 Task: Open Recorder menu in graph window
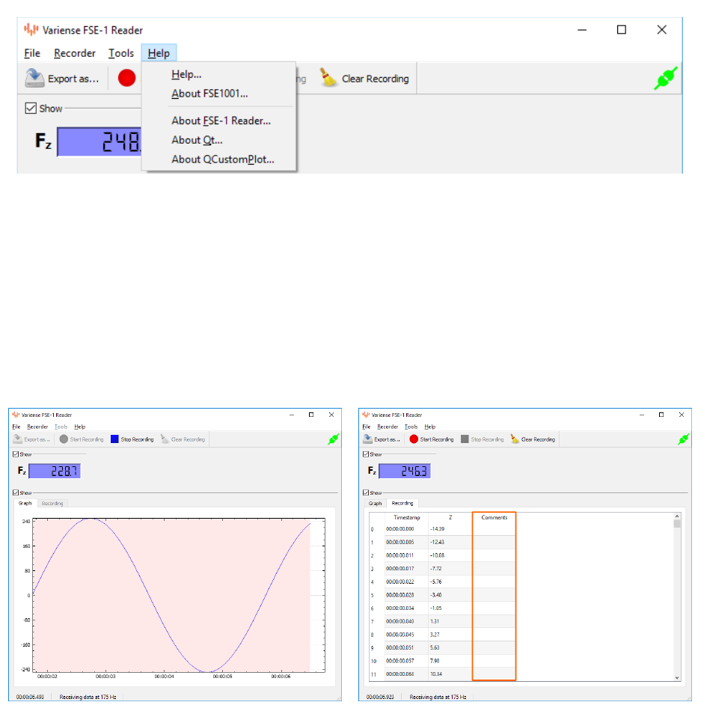pos(37,427)
